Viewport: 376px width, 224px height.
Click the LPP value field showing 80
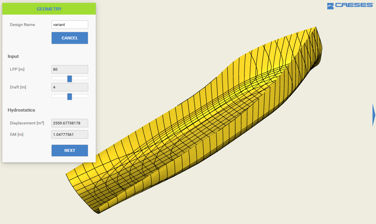click(70, 70)
